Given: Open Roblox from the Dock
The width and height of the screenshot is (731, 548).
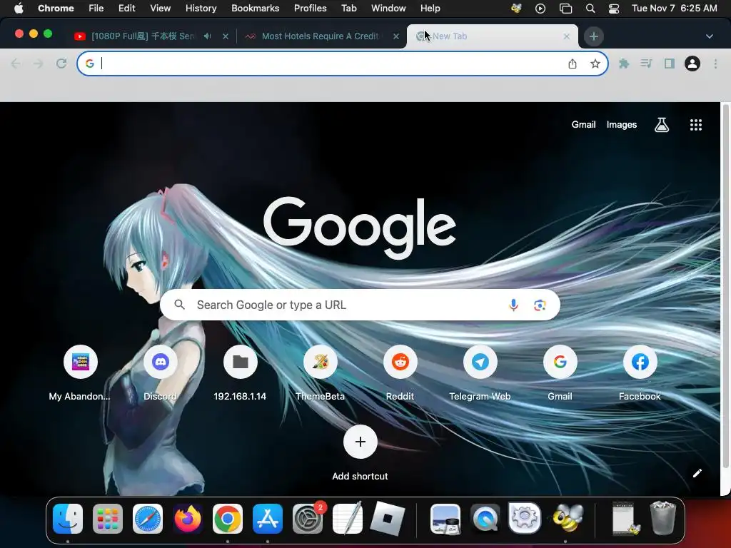Looking at the screenshot, I should tap(388, 518).
